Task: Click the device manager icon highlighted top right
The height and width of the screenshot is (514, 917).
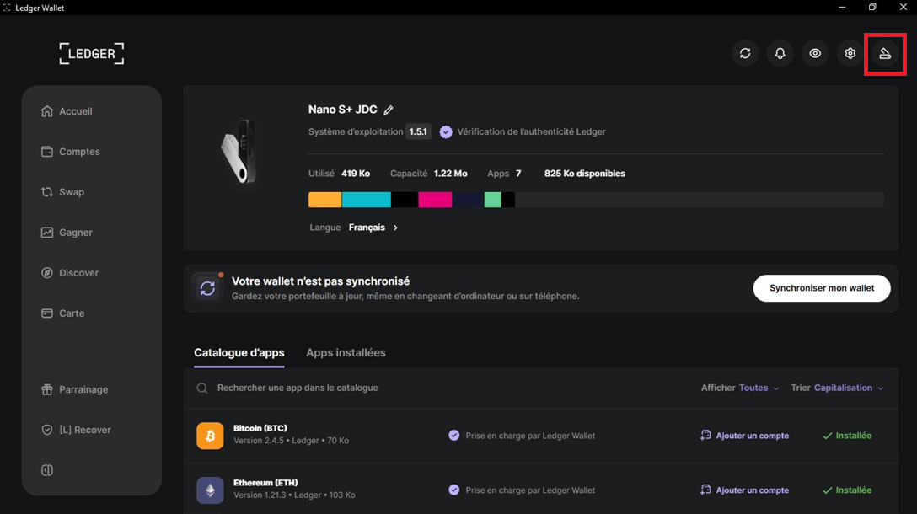Action: pyautogui.click(x=885, y=54)
